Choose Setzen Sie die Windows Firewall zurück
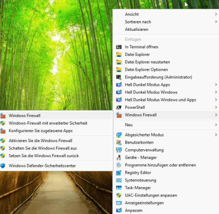This screenshot has height=214, width=219. pyautogui.click(x=56, y=156)
